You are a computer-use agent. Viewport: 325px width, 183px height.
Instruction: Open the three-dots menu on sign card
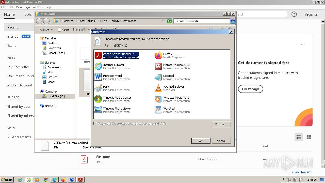pos(303,44)
